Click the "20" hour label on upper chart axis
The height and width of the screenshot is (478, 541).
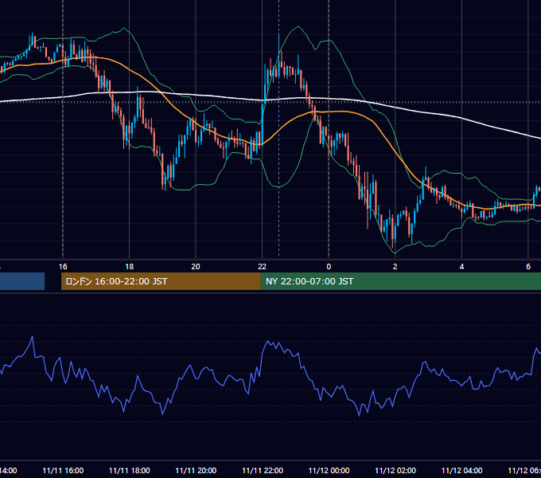[196, 267]
